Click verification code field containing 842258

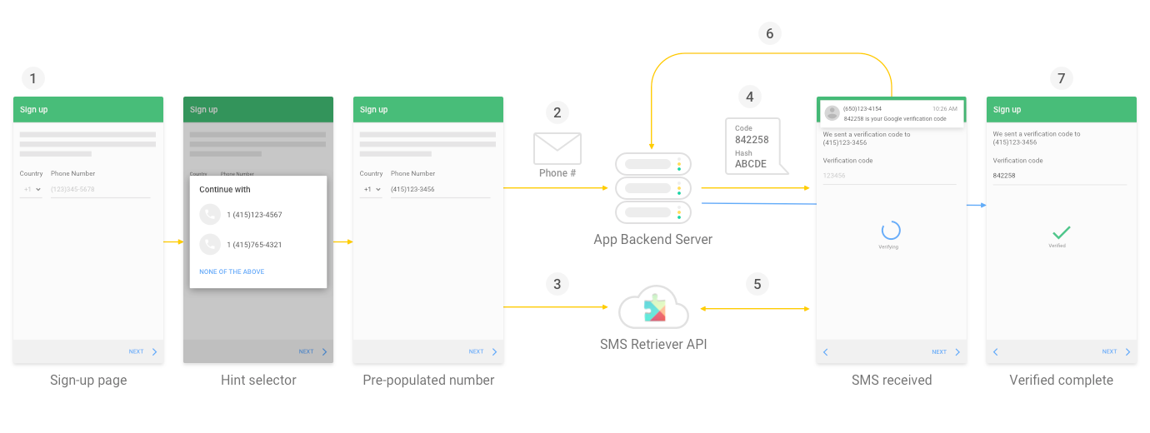click(1060, 177)
